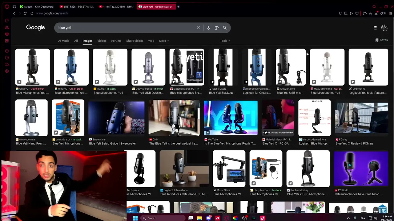The height and width of the screenshot is (221, 394).
Task: Open TikTok app on taskbar
Action: point(263,218)
